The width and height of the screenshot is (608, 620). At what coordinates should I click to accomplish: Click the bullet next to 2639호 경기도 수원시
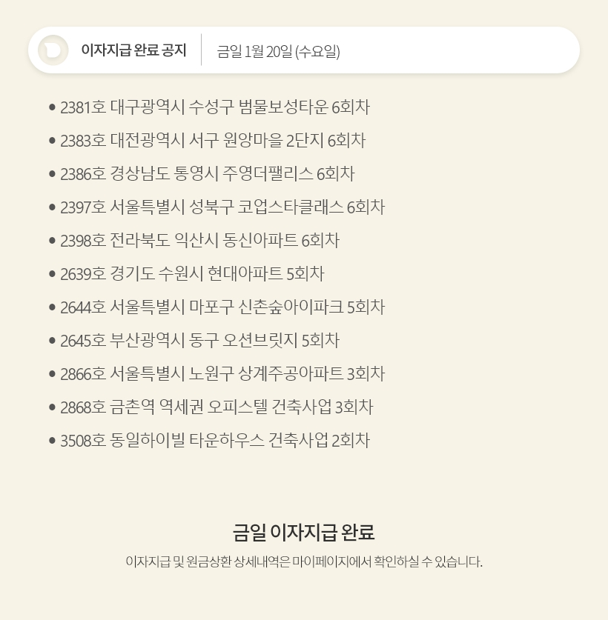click(x=52, y=274)
